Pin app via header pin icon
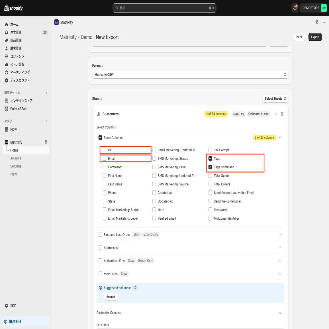Viewport: 329px width, 329px height. (x=317, y=22)
